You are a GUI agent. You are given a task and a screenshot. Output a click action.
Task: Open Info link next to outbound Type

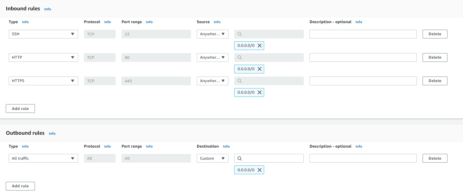coord(25,146)
